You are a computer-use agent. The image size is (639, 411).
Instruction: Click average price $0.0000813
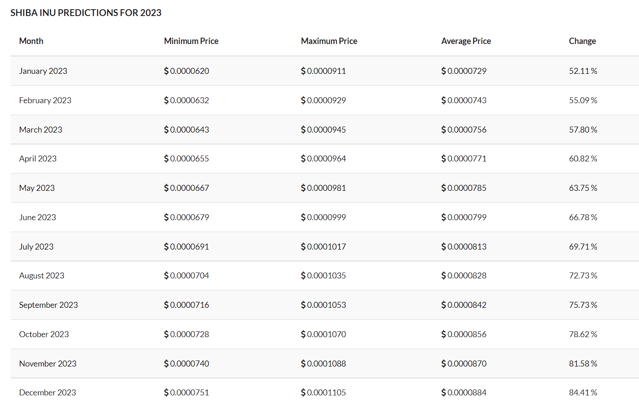[464, 246]
